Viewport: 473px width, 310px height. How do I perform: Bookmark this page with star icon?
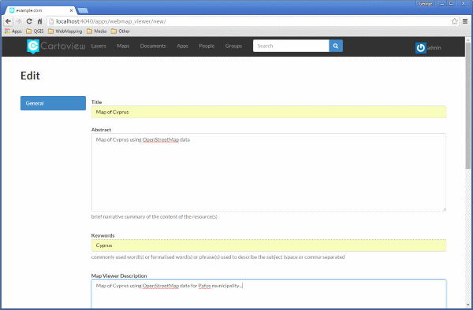coord(454,21)
